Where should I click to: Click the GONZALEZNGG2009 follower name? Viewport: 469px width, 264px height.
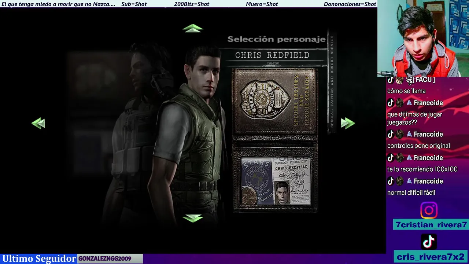click(105, 258)
